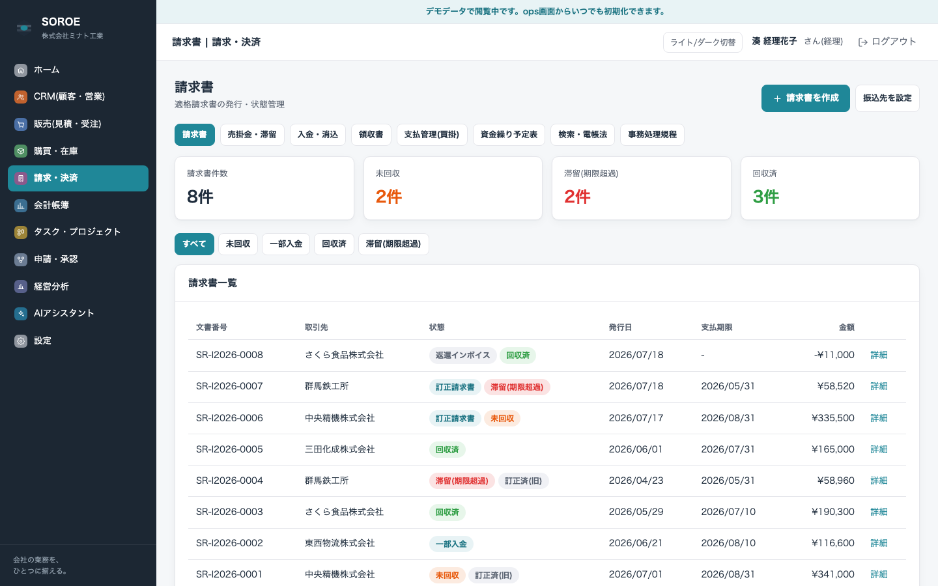938x586 pixels.
Task: Open the 設定 gear icon
Action: (x=21, y=341)
